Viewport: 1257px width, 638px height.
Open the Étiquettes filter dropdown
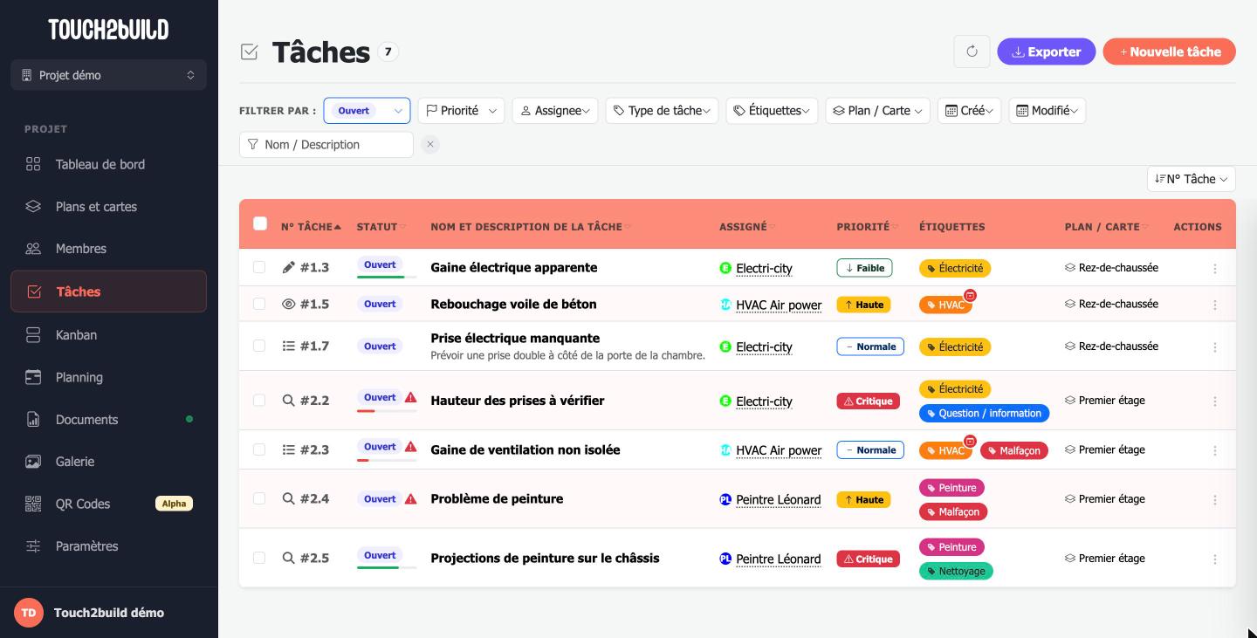pos(772,110)
